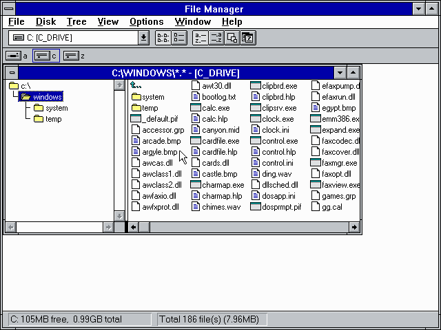The height and width of the screenshot is (330, 441).
Task: Select charmap.exe program icon
Action: pos(196,185)
